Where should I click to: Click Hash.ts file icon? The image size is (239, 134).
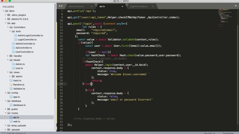tap(11, 80)
